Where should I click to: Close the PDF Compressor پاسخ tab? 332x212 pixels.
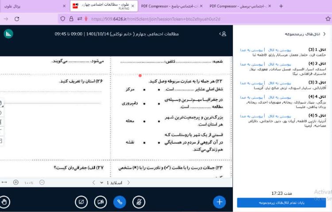(201, 6)
